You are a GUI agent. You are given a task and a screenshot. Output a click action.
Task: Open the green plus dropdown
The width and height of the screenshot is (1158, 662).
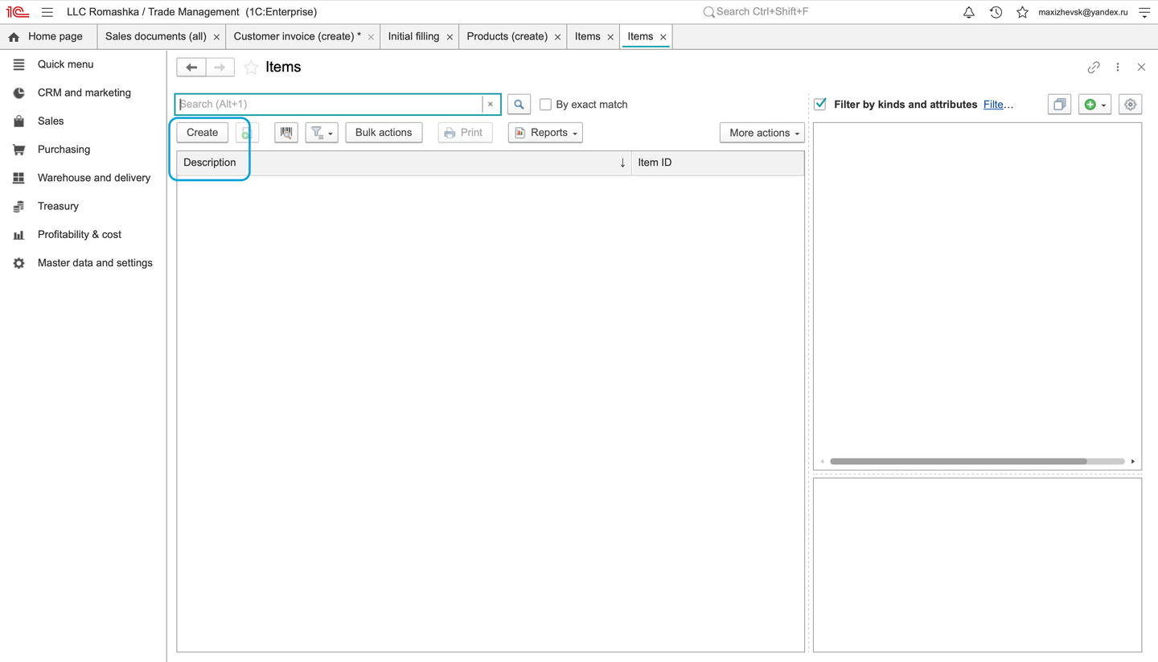(1095, 105)
